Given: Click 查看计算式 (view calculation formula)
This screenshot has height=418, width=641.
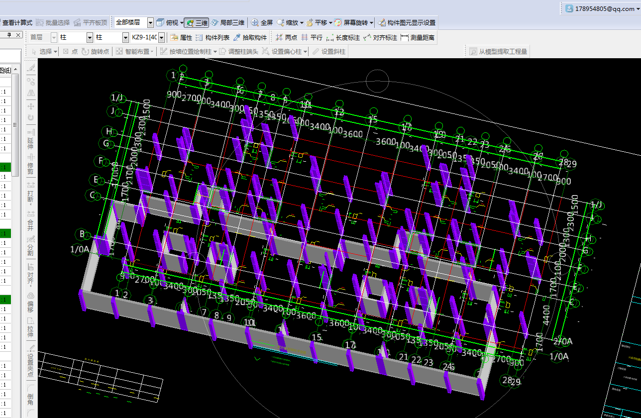Looking at the screenshot, I should [x=17, y=22].
